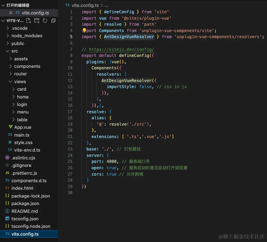Click 'extensions' on line 21
267x242 pixels.
[104, 137]
